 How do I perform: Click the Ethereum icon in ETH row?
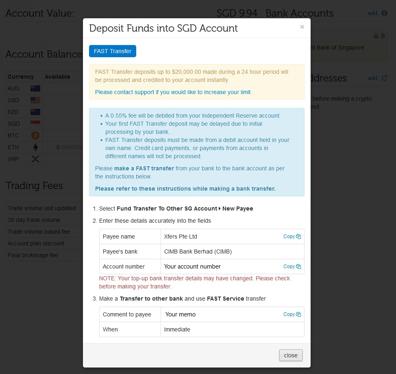(35, 147)
